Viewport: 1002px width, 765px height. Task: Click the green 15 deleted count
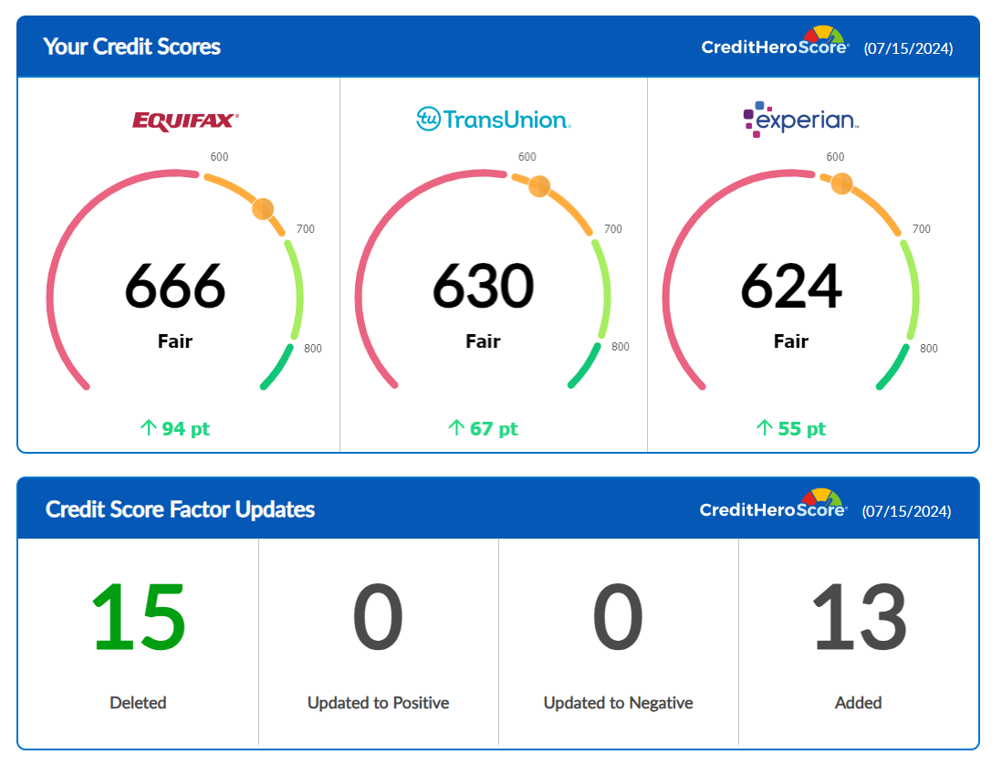[x=138, y=617]
